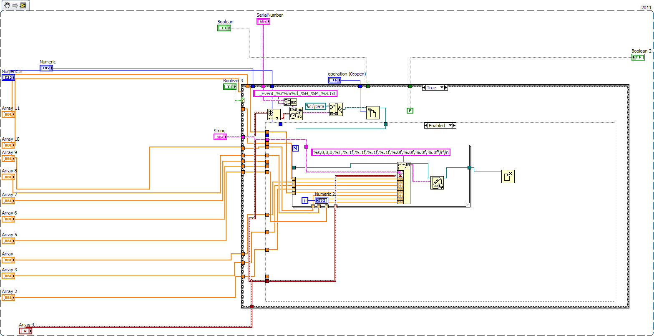This screenshot has width=654, height=336.
Task: Open the Enabled diagram disable selector
Action: tap(440, 125)
